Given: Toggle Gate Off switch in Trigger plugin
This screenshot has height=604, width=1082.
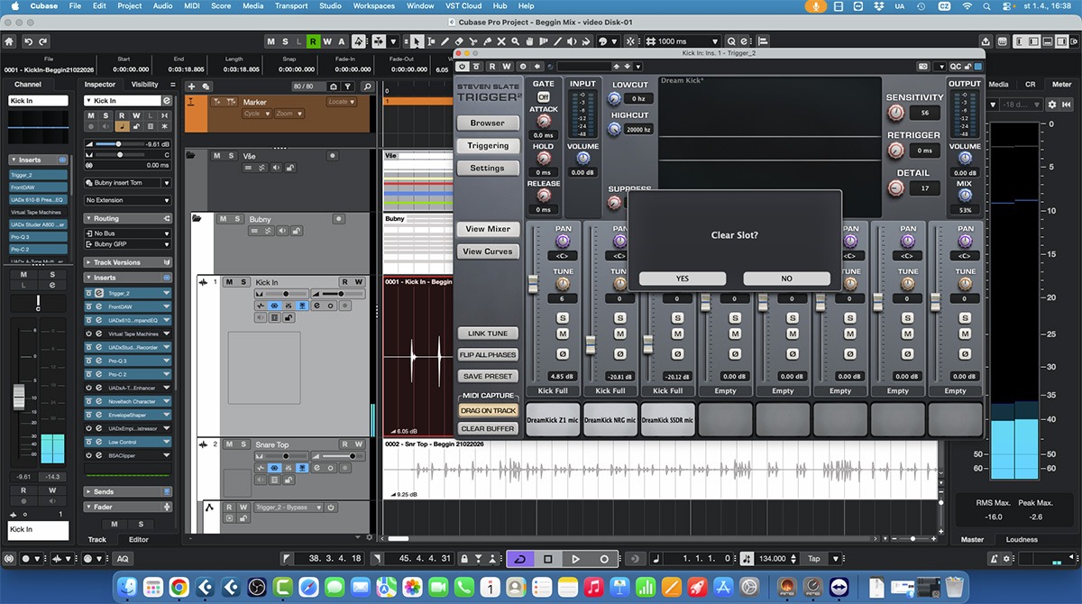Looking at the screenshot, I should pyautogui.click(x=544, y=96).
